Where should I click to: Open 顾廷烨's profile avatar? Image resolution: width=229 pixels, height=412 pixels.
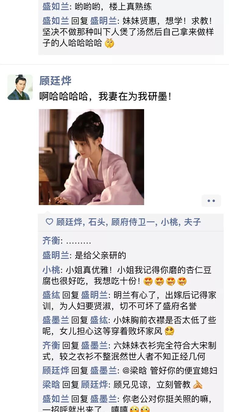pos(20,87)
